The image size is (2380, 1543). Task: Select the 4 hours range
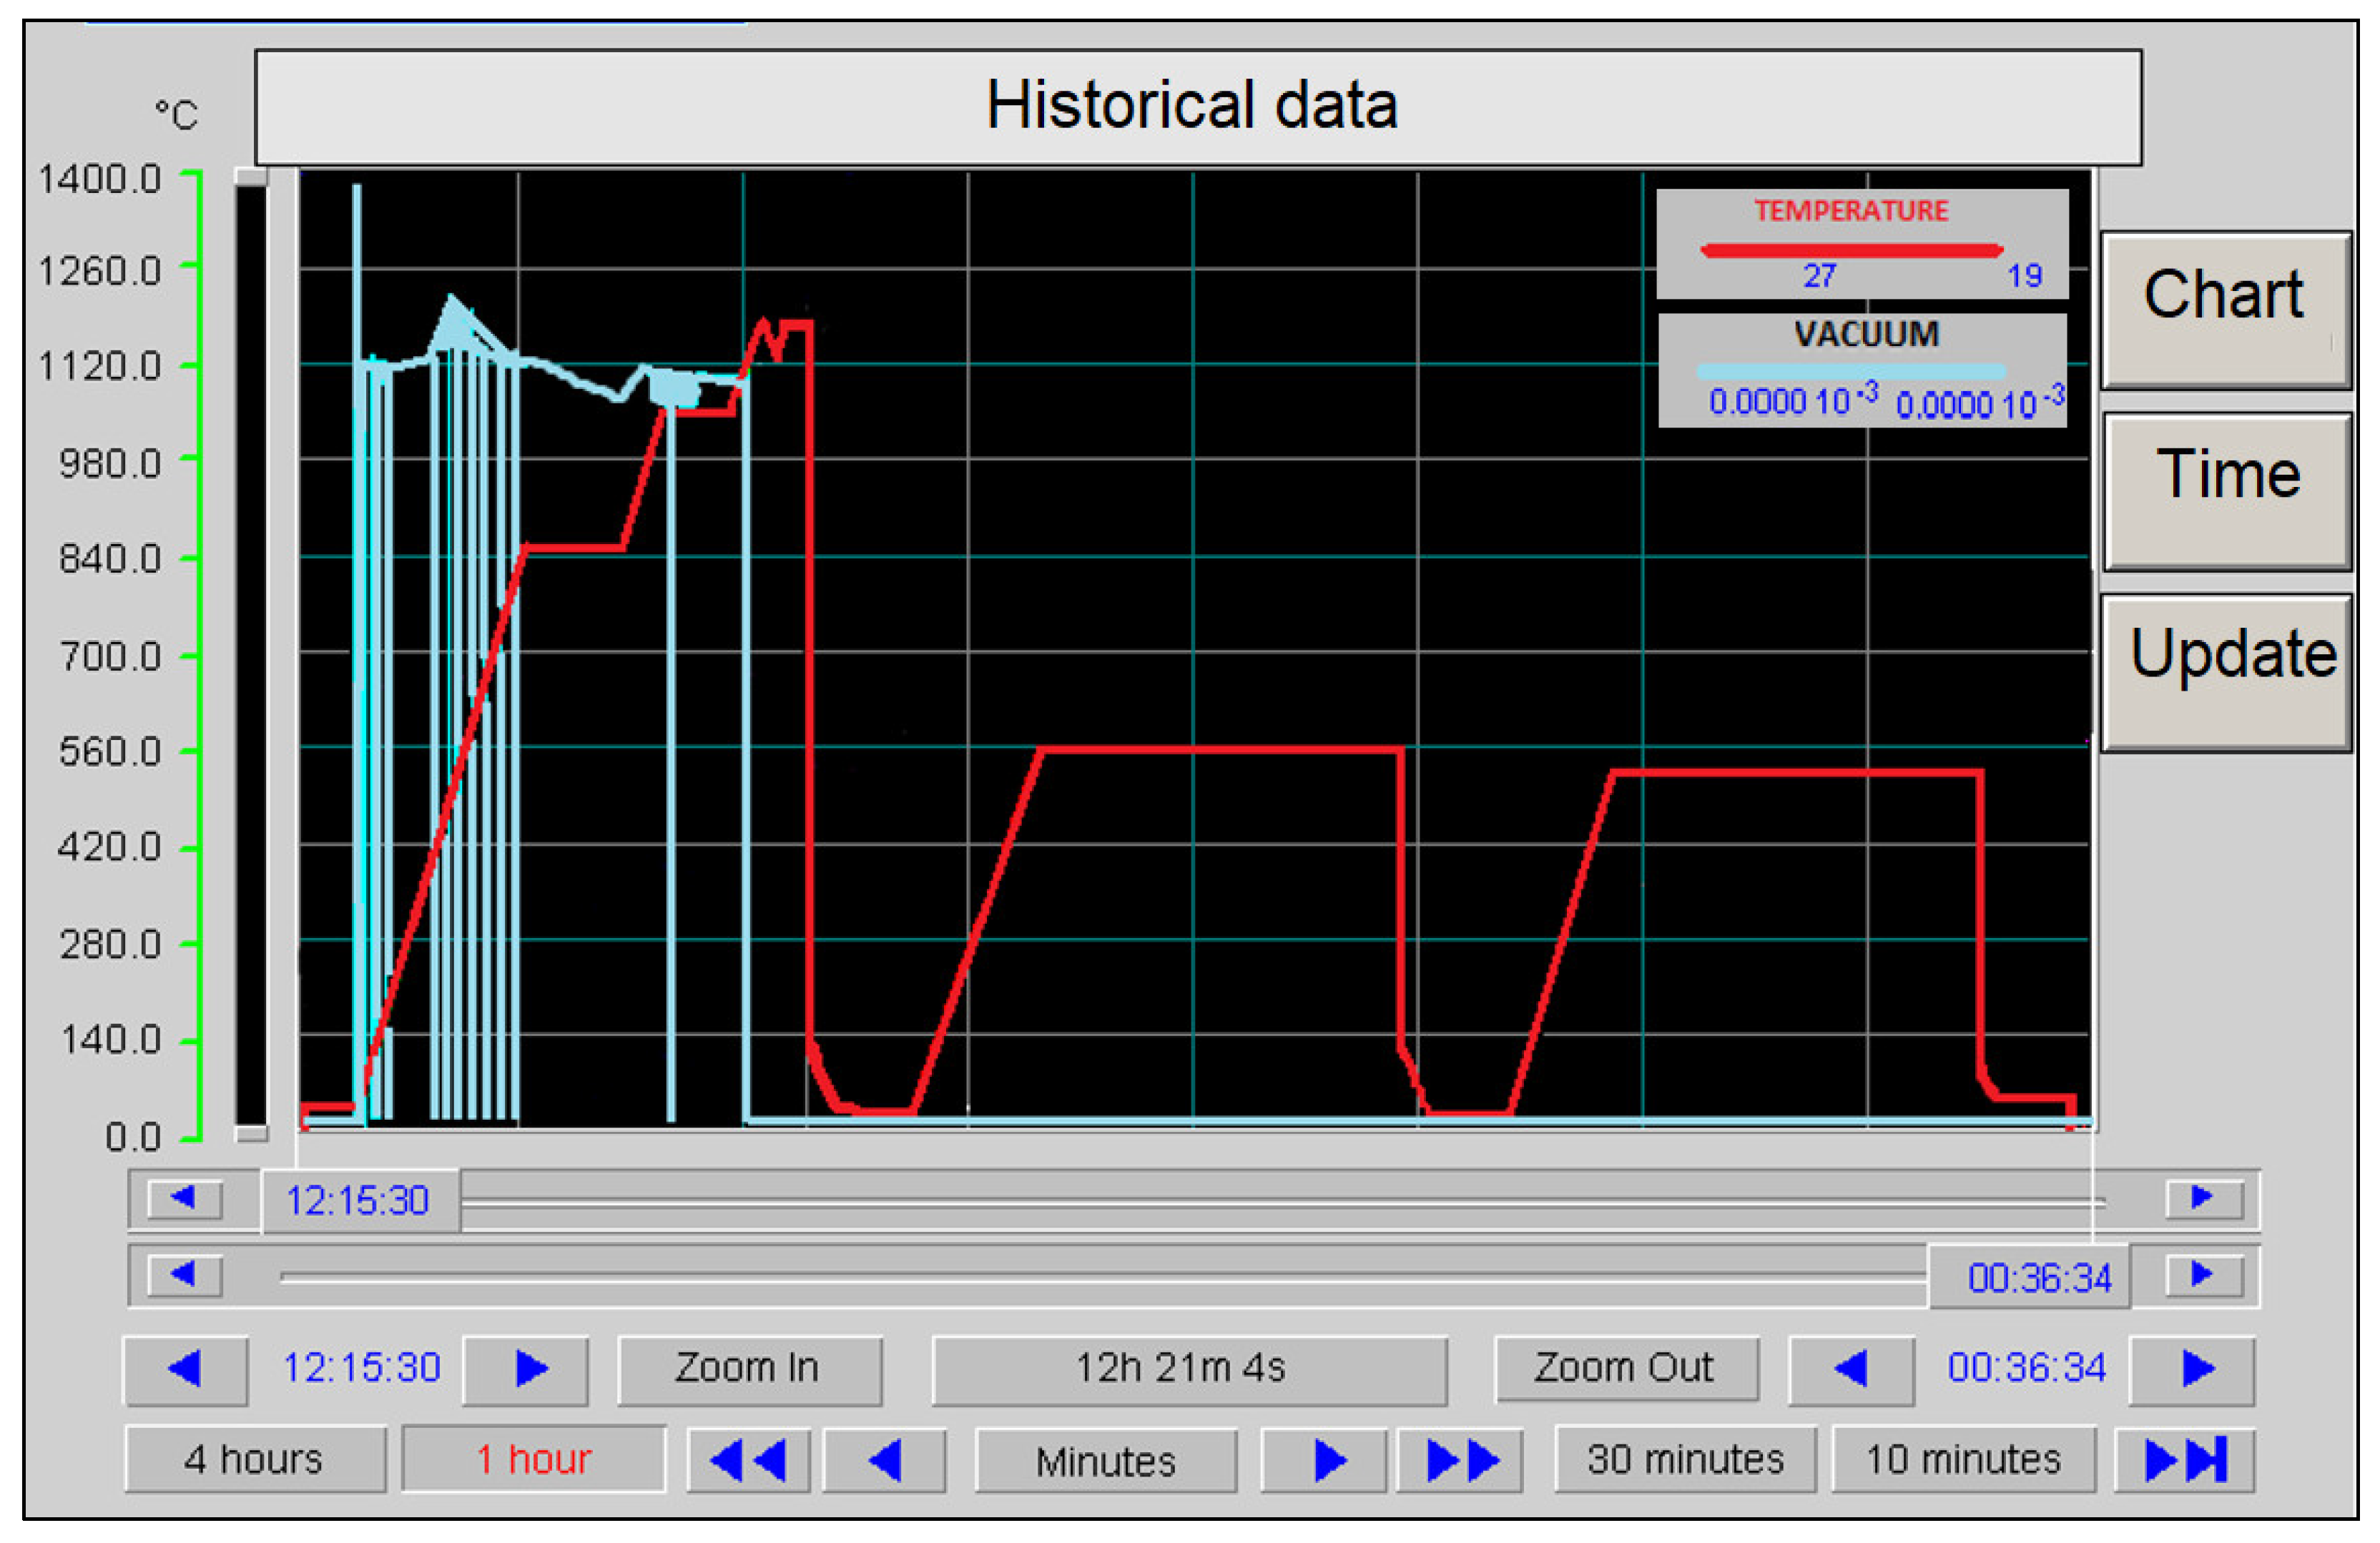255,1460
